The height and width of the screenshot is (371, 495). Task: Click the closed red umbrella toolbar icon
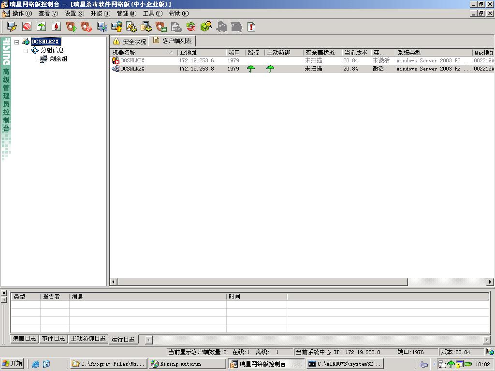[56, 27]
